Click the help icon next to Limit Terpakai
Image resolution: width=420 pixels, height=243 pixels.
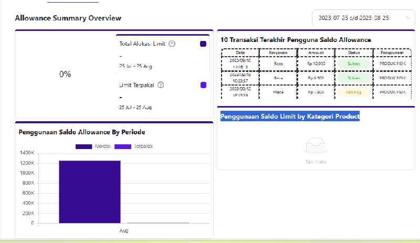tap(161, 85)
